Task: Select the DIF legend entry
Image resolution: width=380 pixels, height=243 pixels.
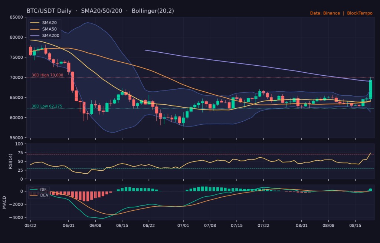Action: pyautogui.click(x=38, y=190)
